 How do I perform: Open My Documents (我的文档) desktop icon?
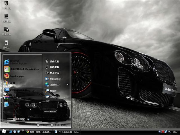click(6, 5)
